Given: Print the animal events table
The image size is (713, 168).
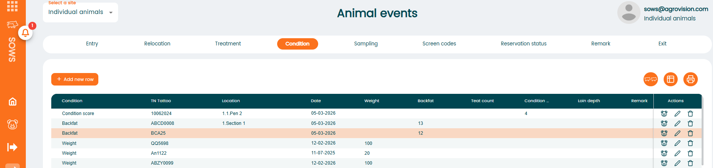Looking at the screenshot, I should (691, 79).
